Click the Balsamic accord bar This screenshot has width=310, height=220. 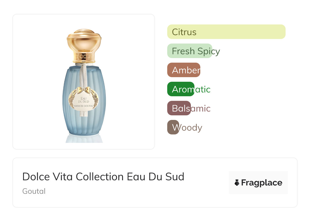179,108
